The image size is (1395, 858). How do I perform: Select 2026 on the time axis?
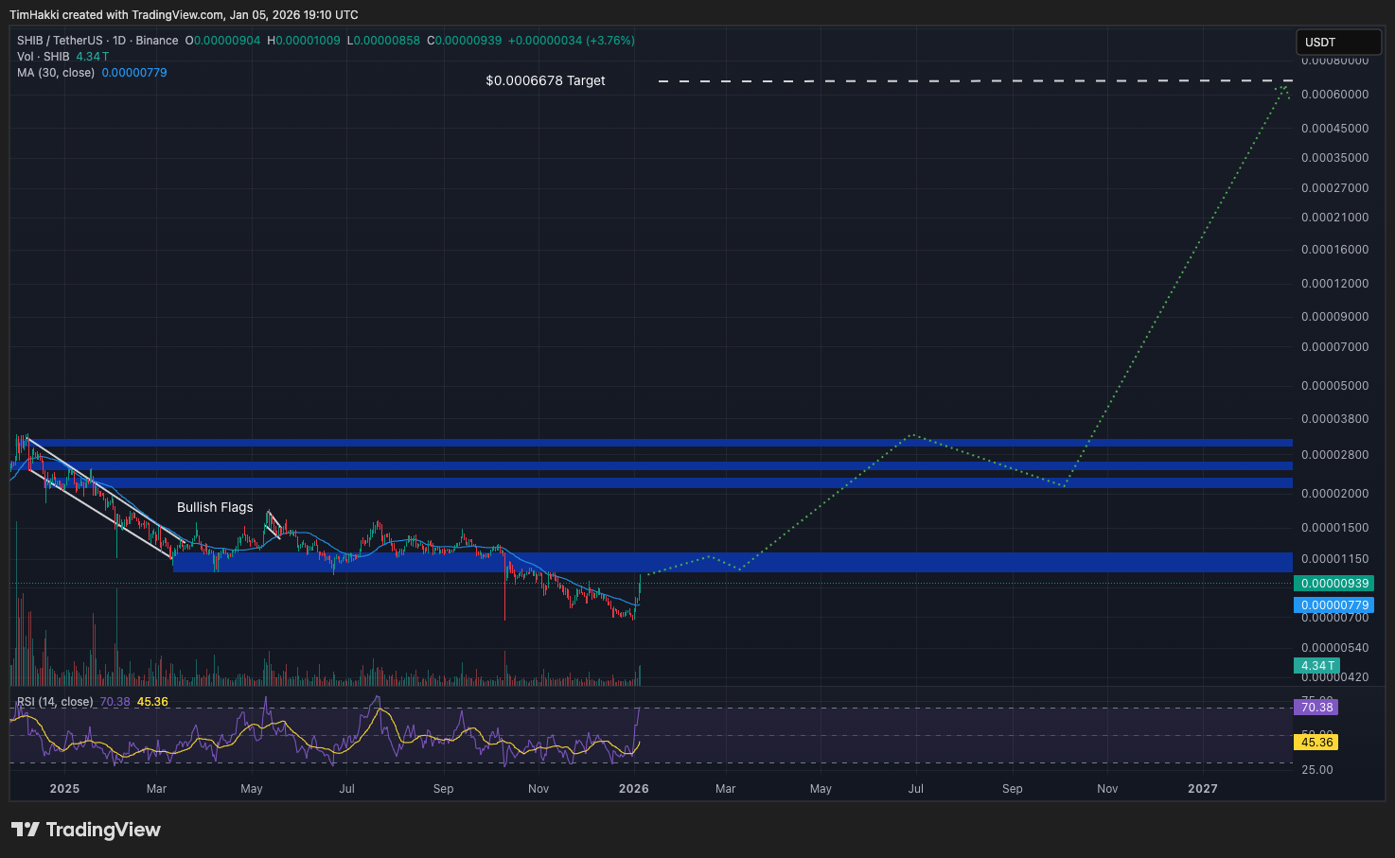tap(633, 788)
